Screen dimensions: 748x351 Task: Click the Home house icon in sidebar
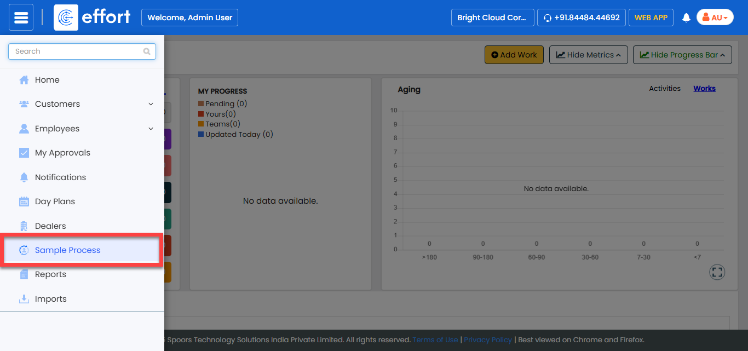tap(24, 80)
